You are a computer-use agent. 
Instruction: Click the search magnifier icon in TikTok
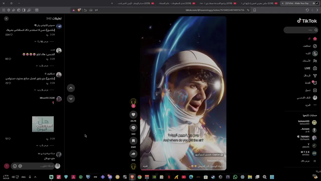[316, 30]
